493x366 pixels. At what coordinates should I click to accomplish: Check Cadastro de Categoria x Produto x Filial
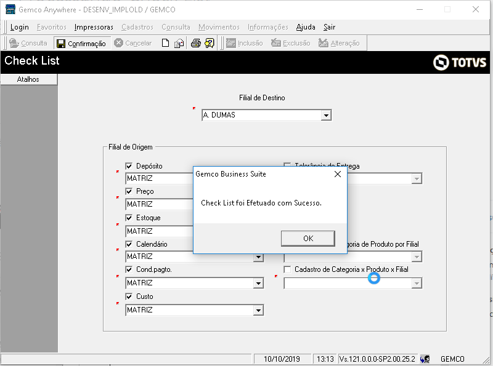(287, 269)
